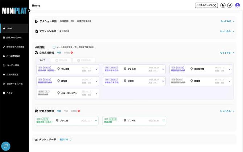Click もっとみる in the アクション申請 row
The image size is (243, 152).
[x=226, y=21]
